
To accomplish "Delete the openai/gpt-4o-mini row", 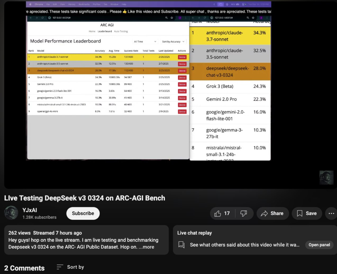I will (x=182, y=112).
